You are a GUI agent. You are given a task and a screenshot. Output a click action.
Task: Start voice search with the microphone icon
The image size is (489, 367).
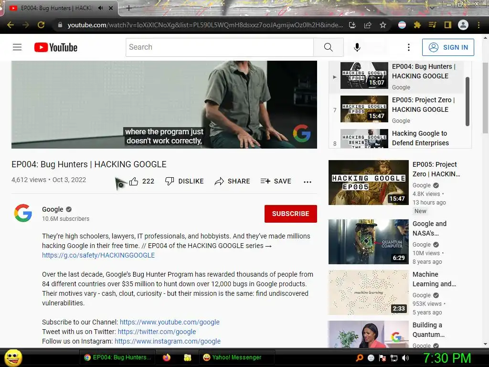[357, 47]
